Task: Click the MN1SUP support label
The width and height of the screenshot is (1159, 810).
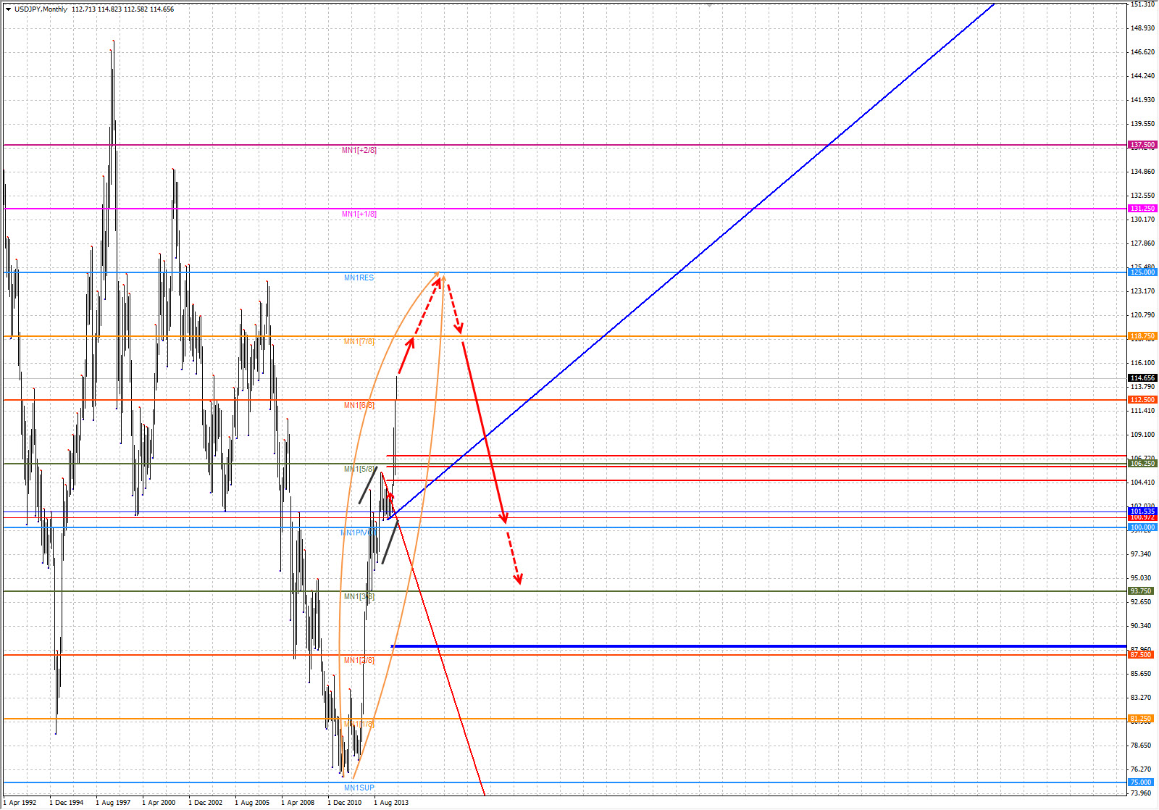Action: 359,788
